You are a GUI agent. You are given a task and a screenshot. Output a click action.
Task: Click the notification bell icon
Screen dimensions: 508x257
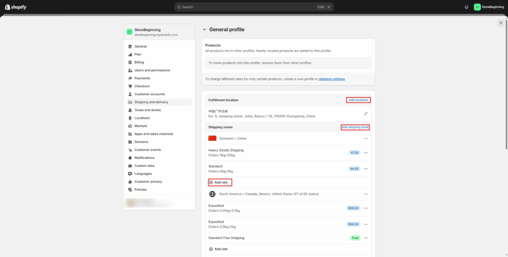coord(466,7)
